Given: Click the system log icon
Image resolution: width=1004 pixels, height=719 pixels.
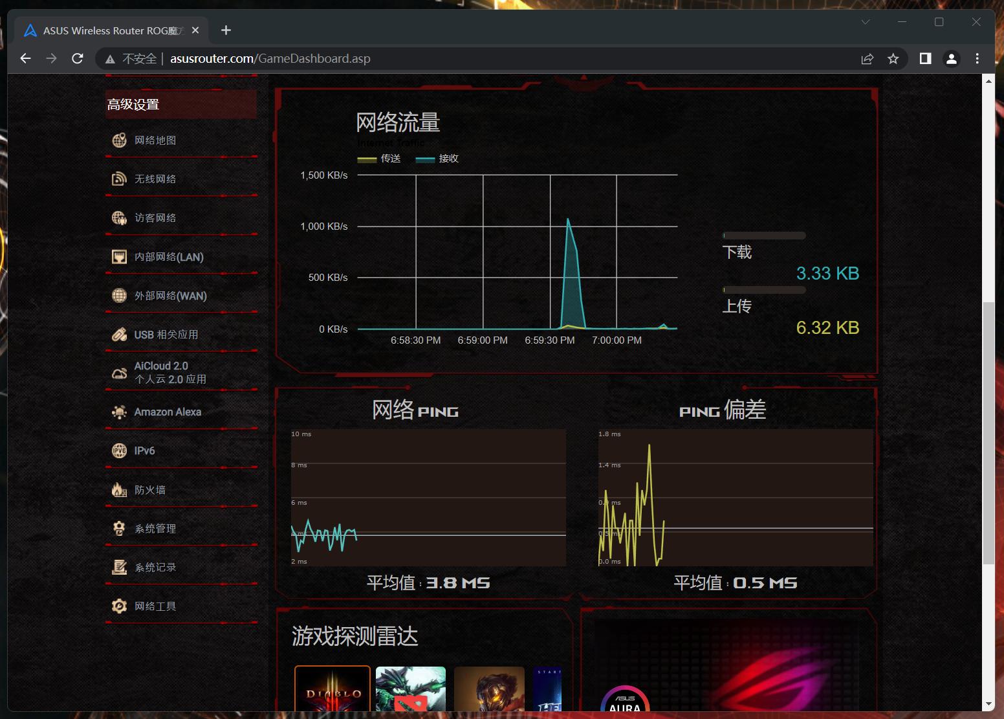Looking at the screenshot, I should coord(119,568).
